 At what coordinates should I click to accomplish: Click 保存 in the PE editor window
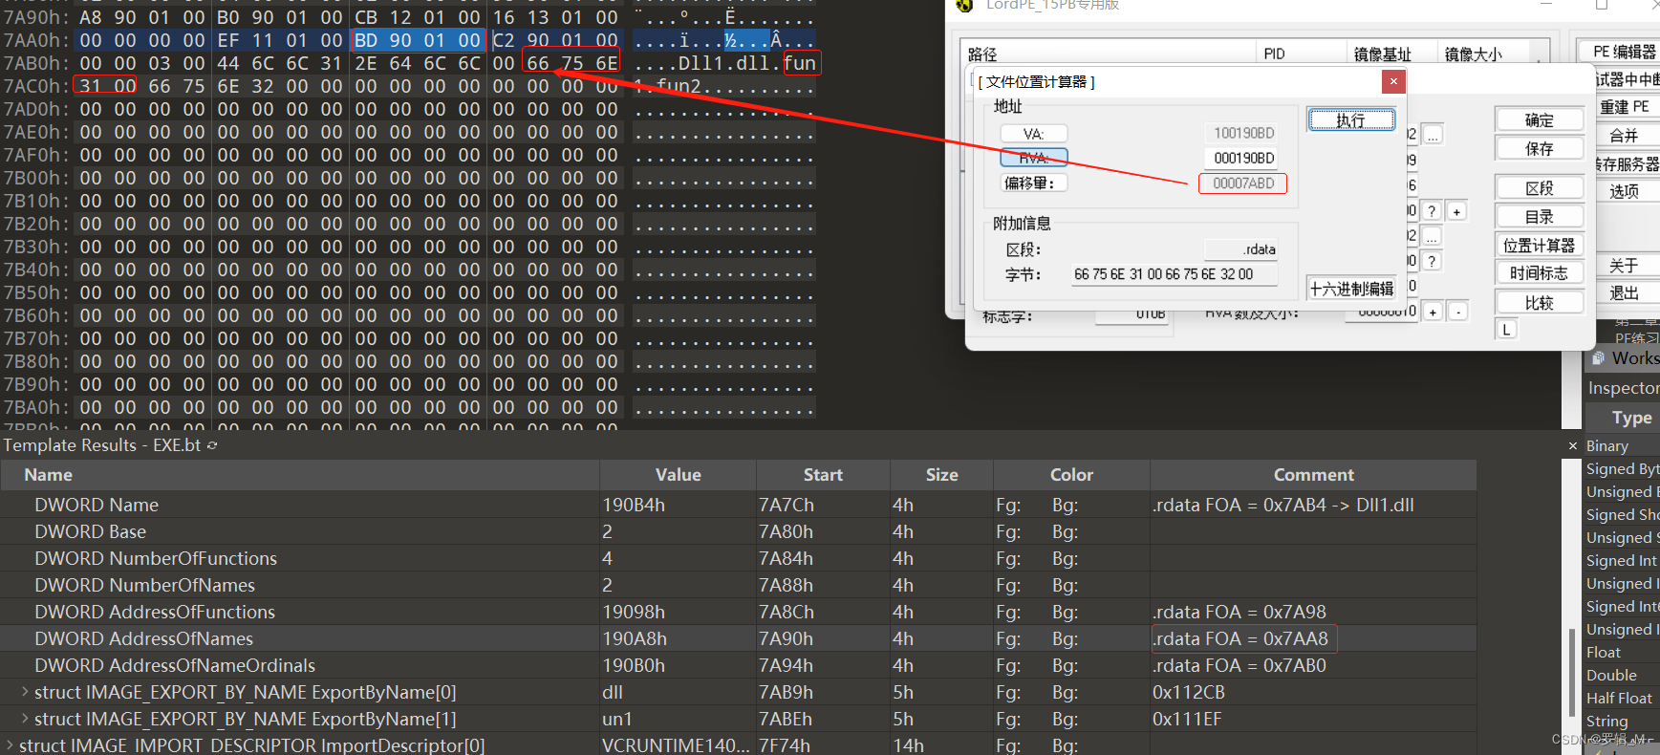(x=1540, y=149)
